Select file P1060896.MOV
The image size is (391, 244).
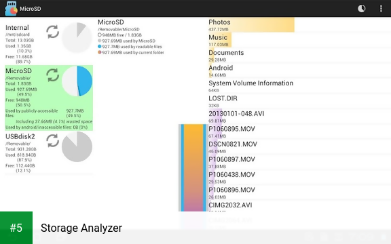[x=299, y=192]
